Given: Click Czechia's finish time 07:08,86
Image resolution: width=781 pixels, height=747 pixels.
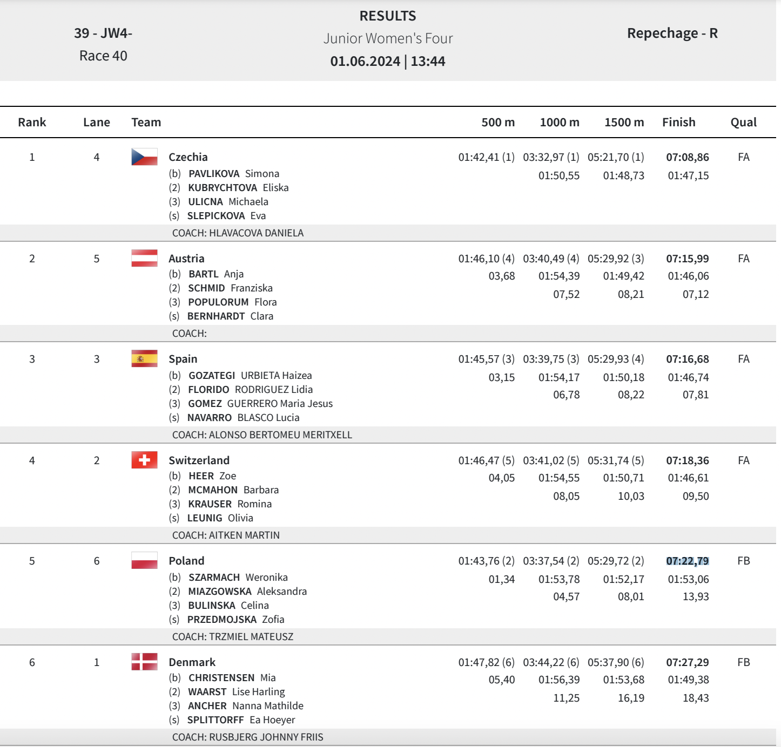Looking at the screenshot, I should pyautogui.click(x=687, y=157).
